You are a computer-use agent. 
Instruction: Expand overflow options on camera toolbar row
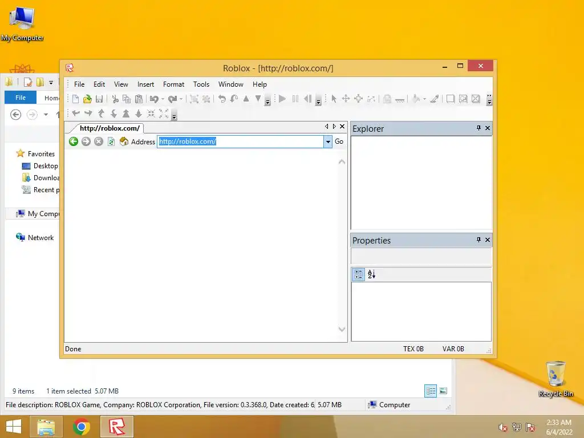click(x=174, y=116)
